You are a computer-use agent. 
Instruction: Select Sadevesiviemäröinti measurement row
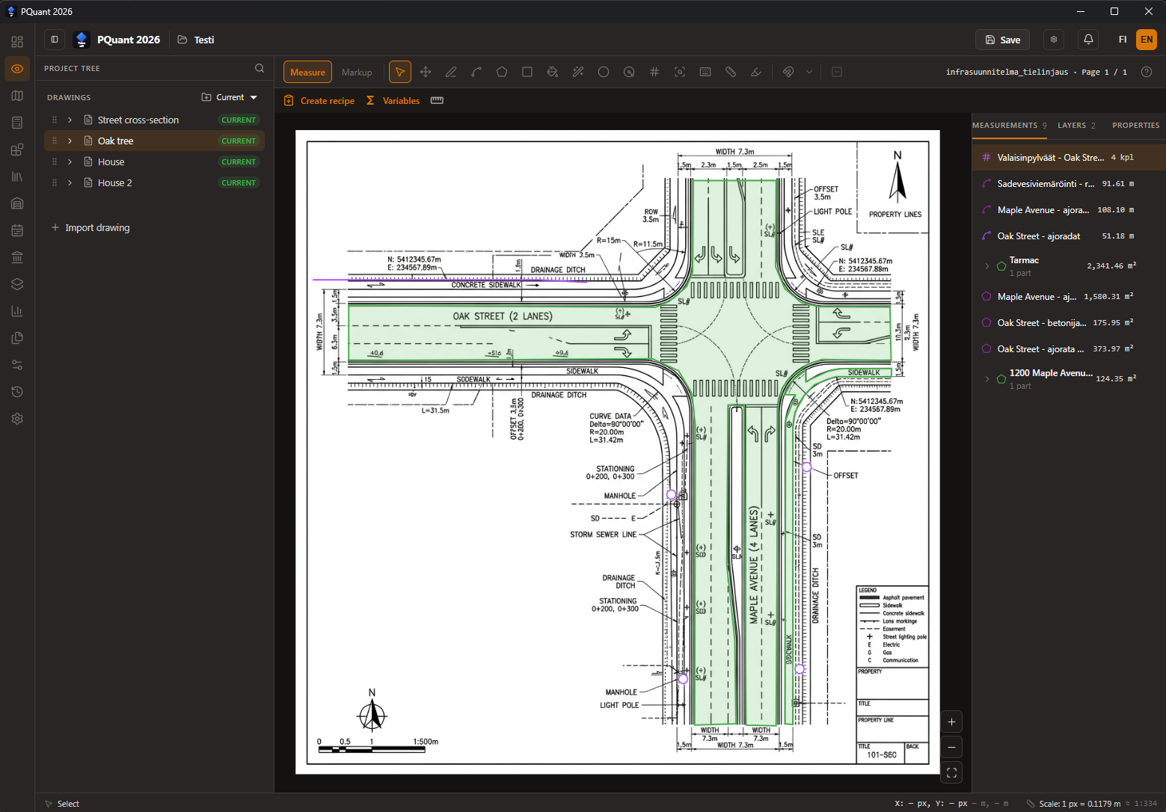tap(1069, 184)
